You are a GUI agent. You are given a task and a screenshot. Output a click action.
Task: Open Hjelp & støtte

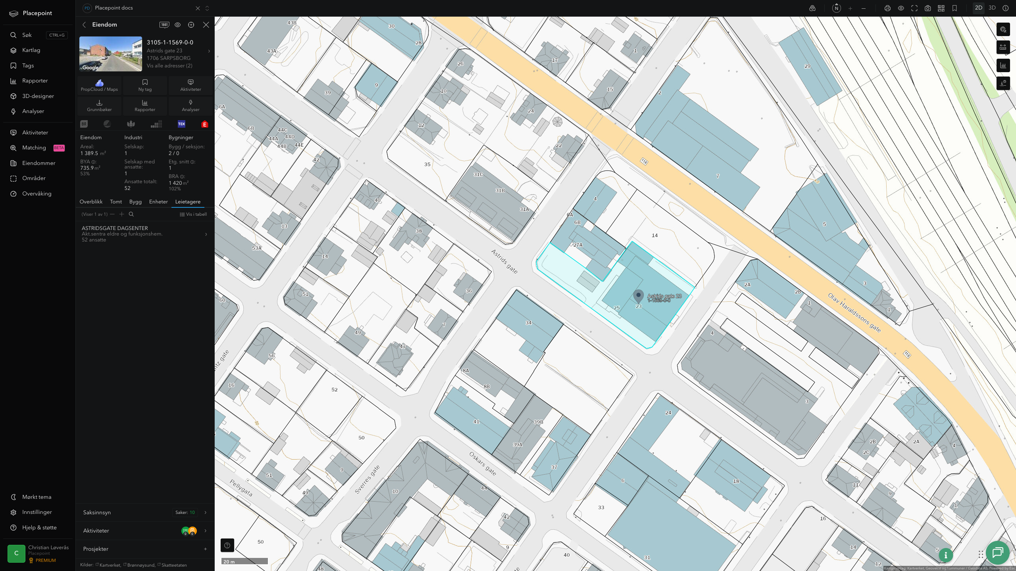coord(39,527)
